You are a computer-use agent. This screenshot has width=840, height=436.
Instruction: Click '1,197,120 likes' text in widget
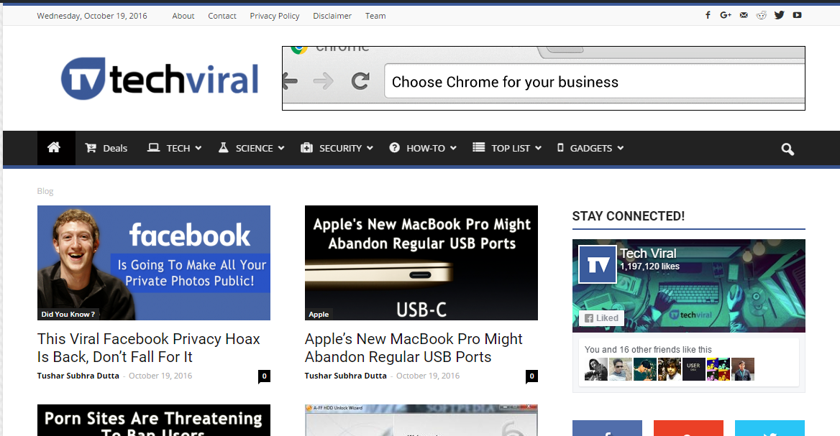coord(650,266)
